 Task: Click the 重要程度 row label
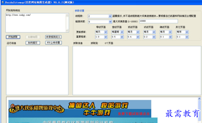pos(81,37)
